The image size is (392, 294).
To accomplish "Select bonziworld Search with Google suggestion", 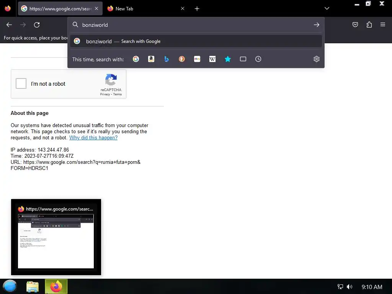I will click(196, 41).
